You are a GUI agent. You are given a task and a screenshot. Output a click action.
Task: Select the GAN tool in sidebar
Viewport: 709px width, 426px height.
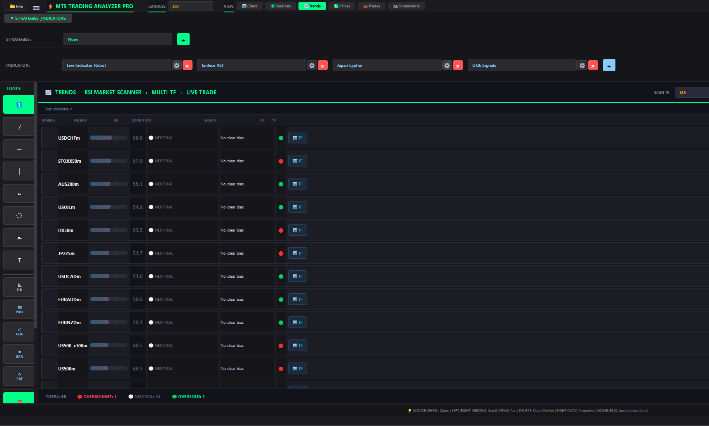coord(19,354)
